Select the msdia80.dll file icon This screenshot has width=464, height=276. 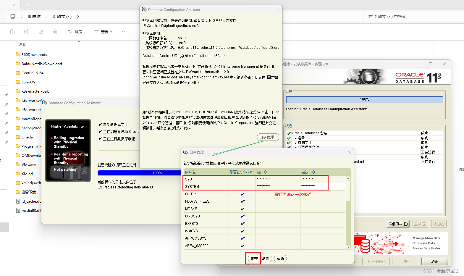pos(18,210)
